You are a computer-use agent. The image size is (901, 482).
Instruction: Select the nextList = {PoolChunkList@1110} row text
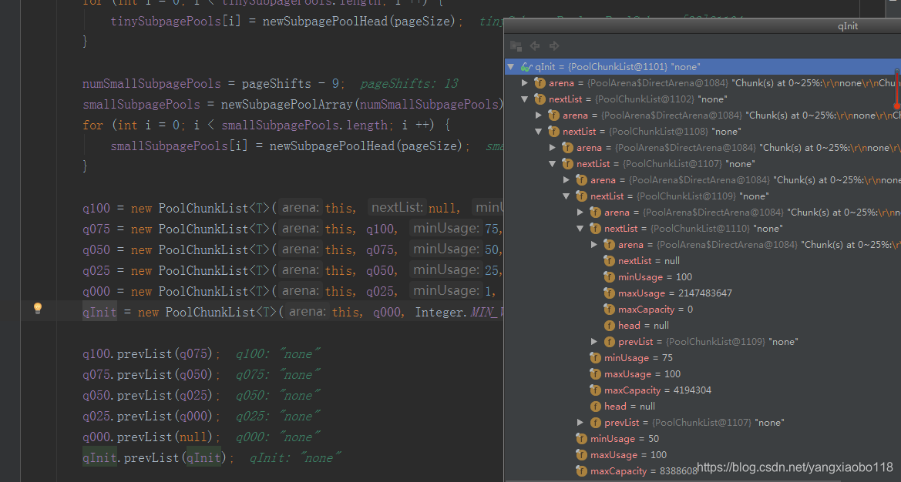(693, 229)
